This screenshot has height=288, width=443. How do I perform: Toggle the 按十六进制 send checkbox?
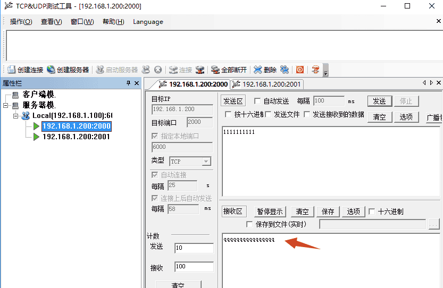point(228,114)
